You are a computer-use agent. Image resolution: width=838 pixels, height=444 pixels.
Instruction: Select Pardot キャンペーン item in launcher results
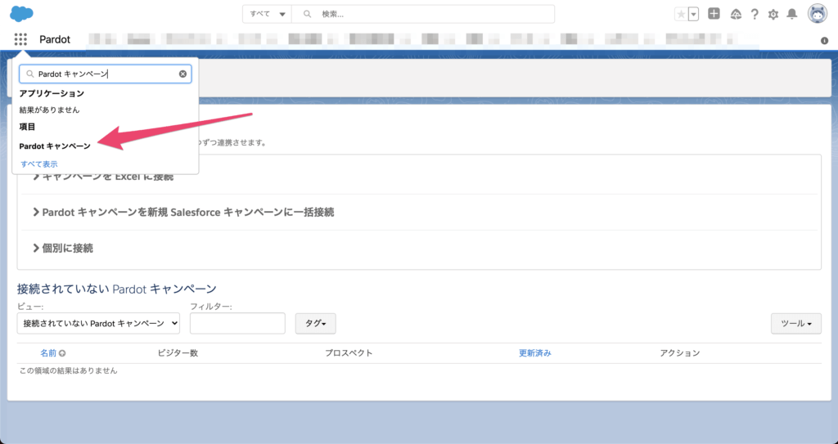(55, 146)
